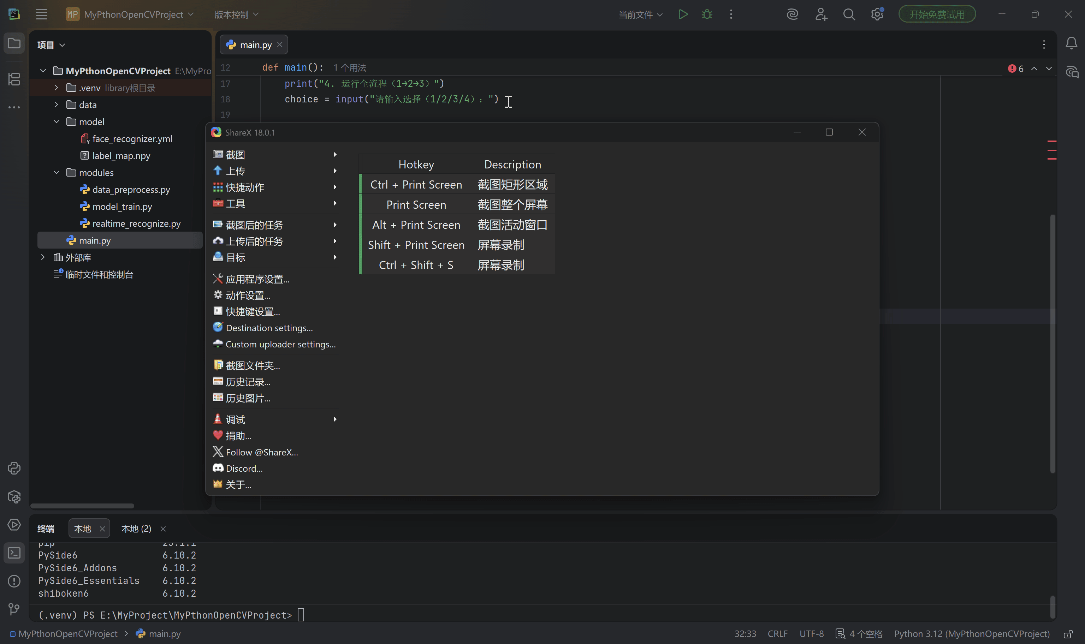This screenshot has height=644, width=1085.
Task: Open the Problems tool window icon
Action: tap(14, 581)
